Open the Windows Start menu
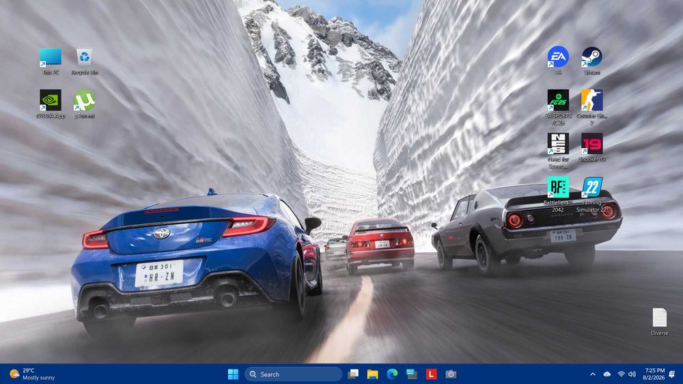The height and width of the screenshot is (384, 683). pyautogui.click(x=233, y=374)
